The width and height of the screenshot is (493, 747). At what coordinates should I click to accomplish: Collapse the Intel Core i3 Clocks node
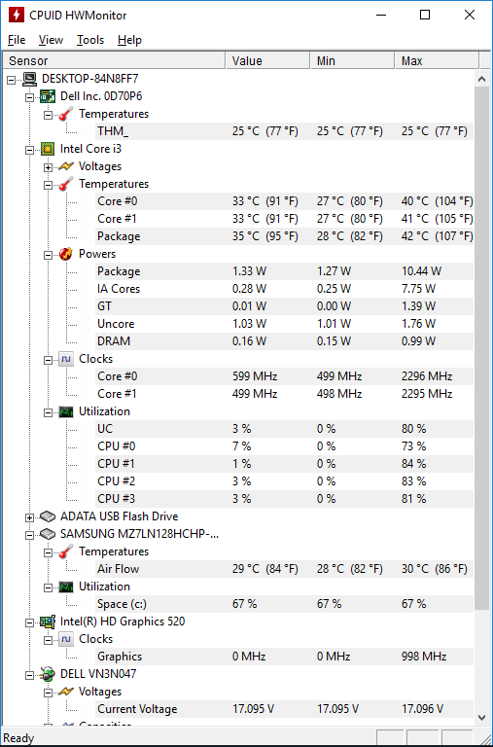(x=48, y=360)
